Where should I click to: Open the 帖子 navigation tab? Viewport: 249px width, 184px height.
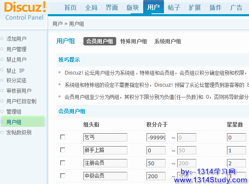174,7
